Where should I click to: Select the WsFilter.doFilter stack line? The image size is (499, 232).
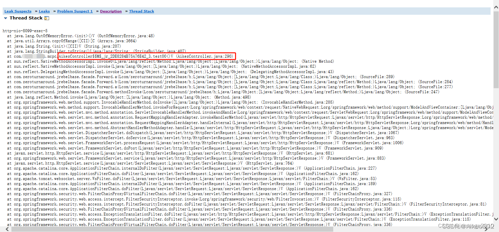point(192,179)
